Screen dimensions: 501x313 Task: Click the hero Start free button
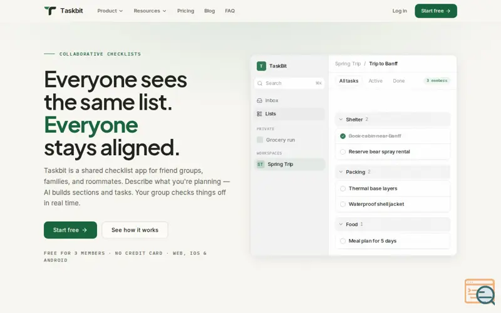[70, 230]
